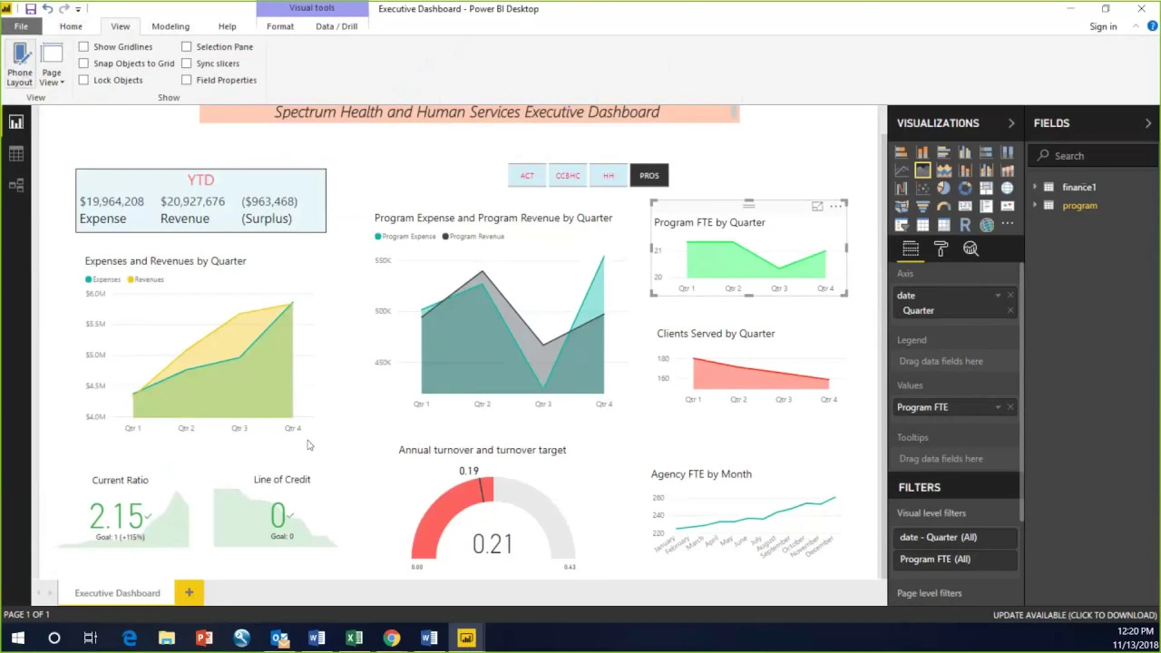The width and height of the screenshot is (1161, 653).
Task: Pick the Donut chart visualization
Action: 965,188
